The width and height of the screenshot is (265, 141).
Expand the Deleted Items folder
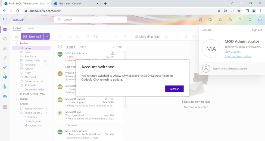(x=17, y=60)
